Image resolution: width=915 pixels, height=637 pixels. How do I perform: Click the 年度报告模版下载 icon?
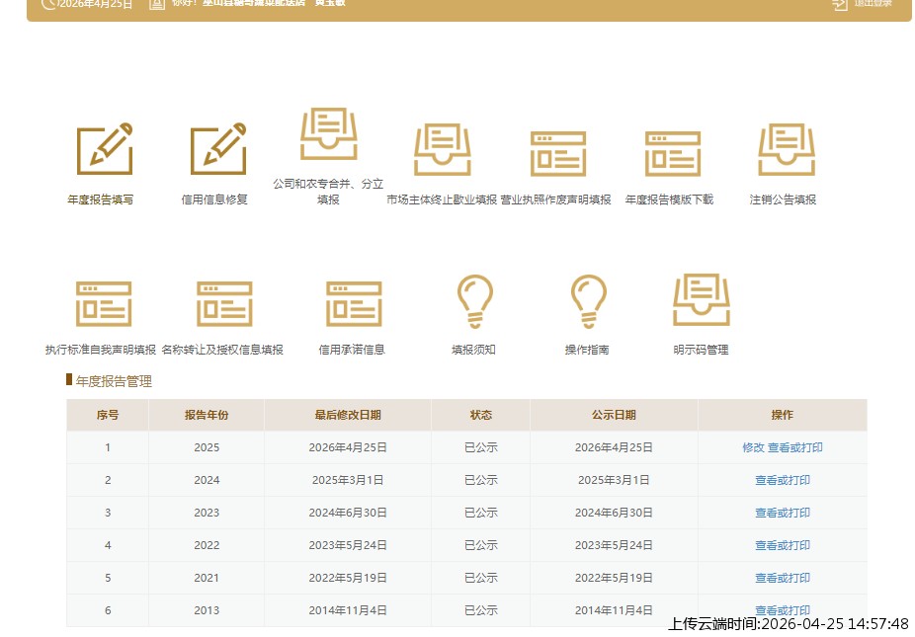[671, 153]
